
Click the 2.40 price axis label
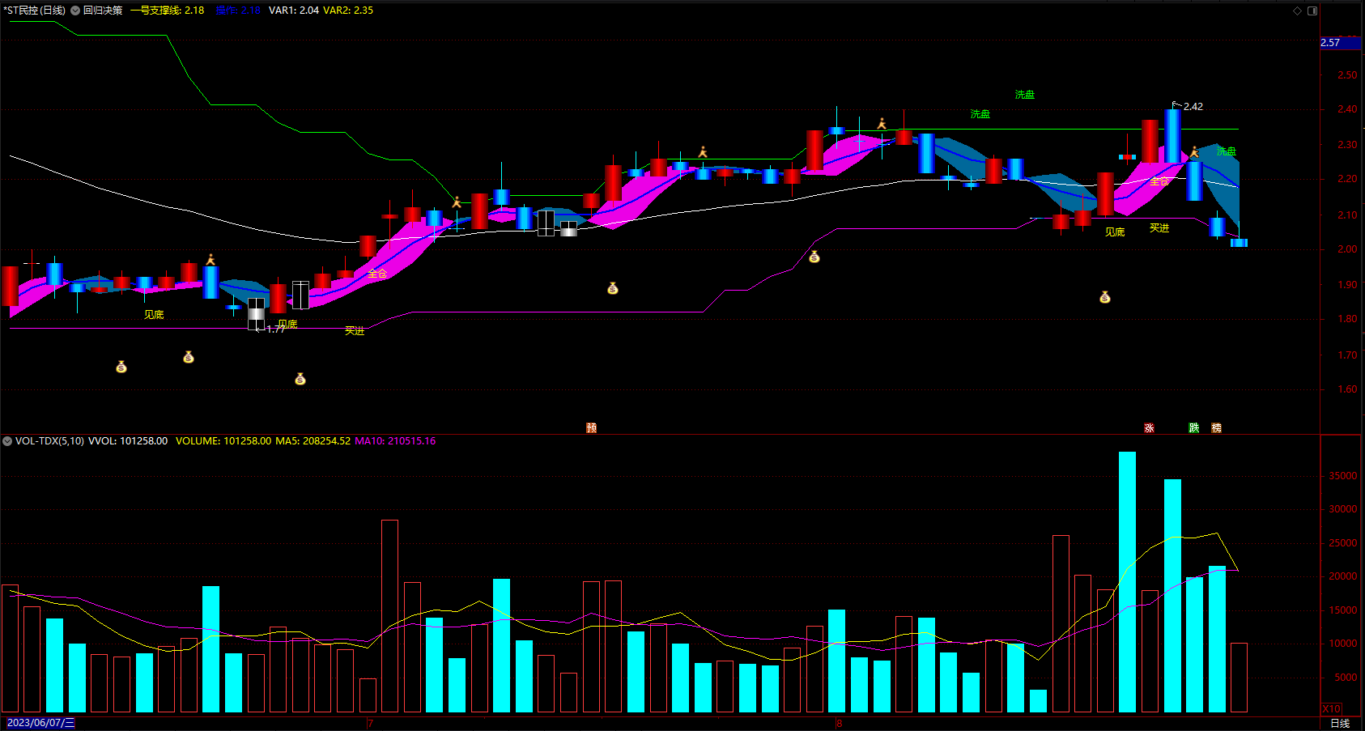[1347, 109]
